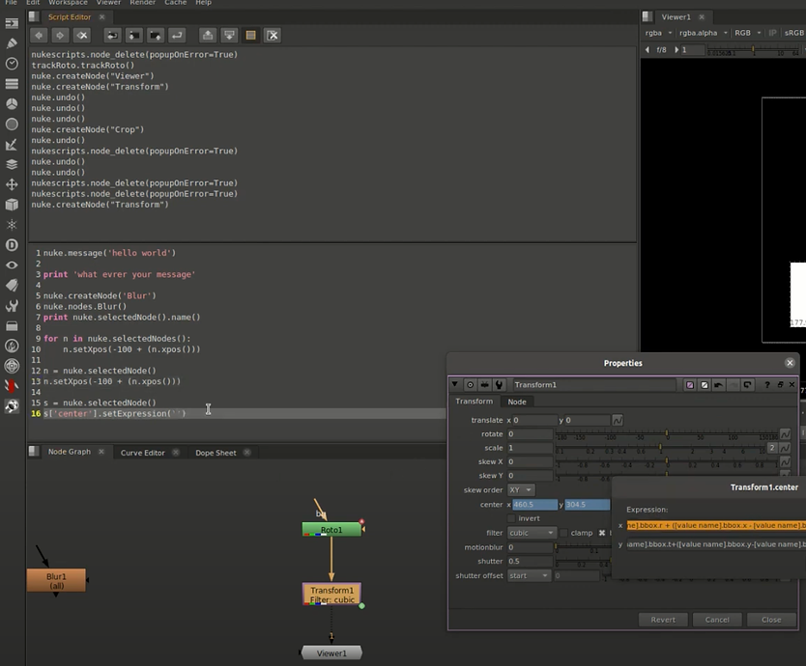Open rotate animation menu button
806x666 pixels.
(785, 434)
